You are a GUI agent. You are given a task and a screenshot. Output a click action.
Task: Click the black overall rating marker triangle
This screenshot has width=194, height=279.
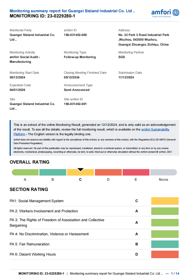click(x=81, y=170)
